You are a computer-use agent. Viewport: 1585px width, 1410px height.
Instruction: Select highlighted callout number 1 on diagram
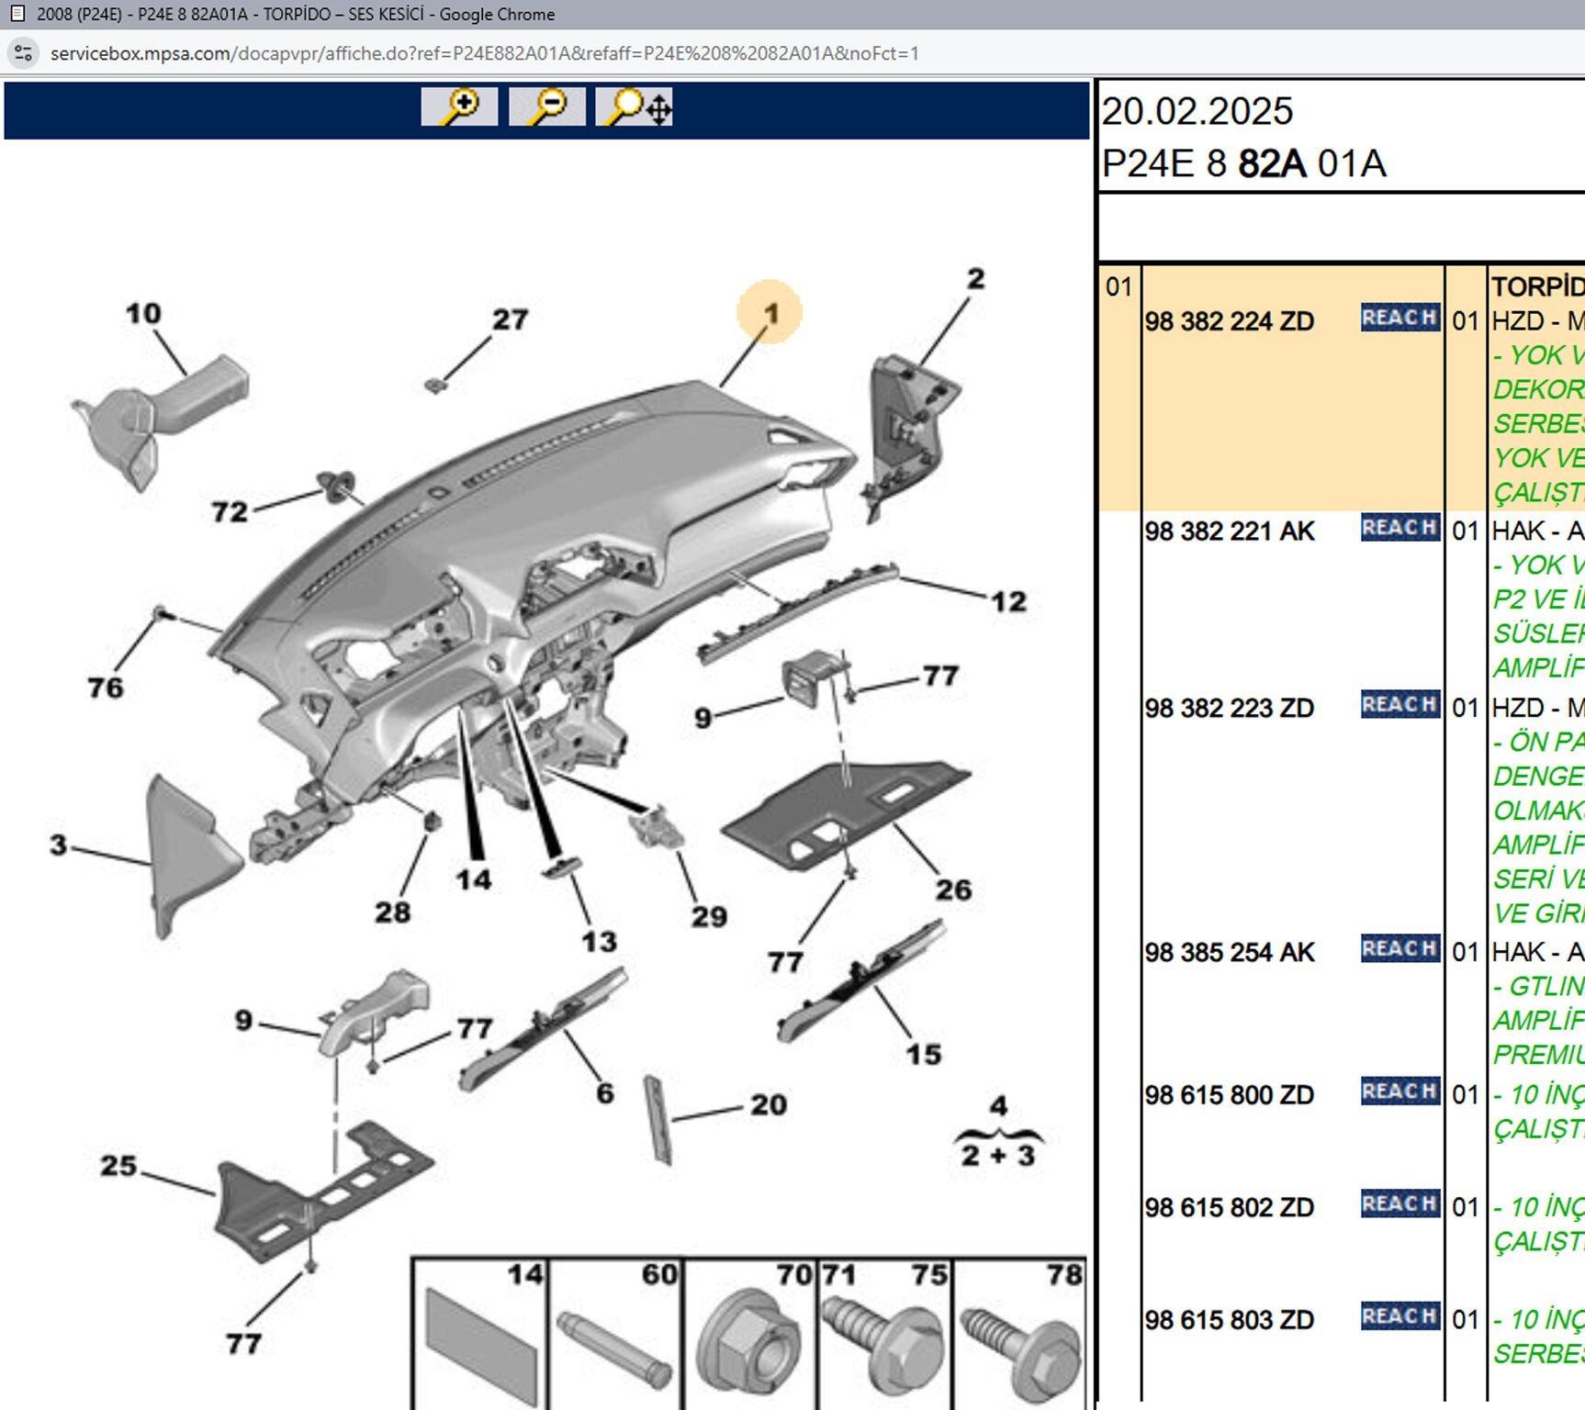770,313
